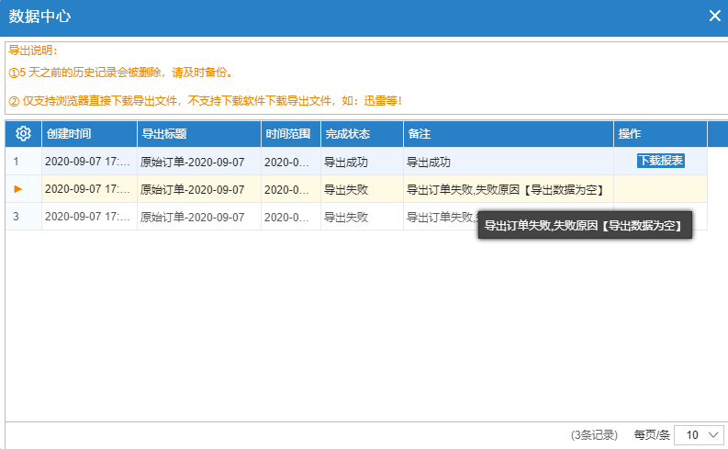
Task: Click the 数据中心 title text
Action: (x=39, y=17)
